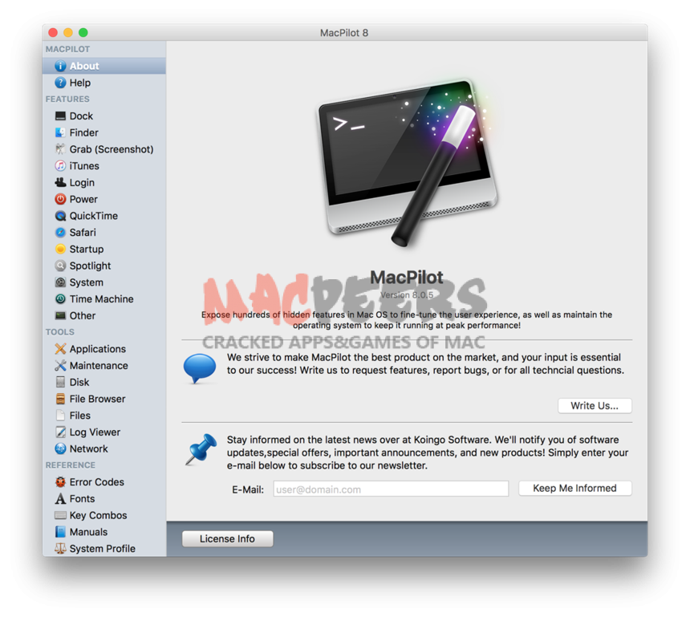Select Safari in the sidebar
Screen dimensions: 690x617
point(104,233)
